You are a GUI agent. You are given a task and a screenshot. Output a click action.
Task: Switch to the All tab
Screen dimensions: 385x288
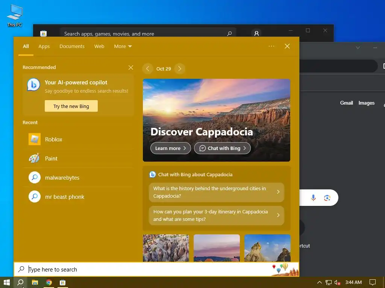pyautogui.click(x=26, y=46)
